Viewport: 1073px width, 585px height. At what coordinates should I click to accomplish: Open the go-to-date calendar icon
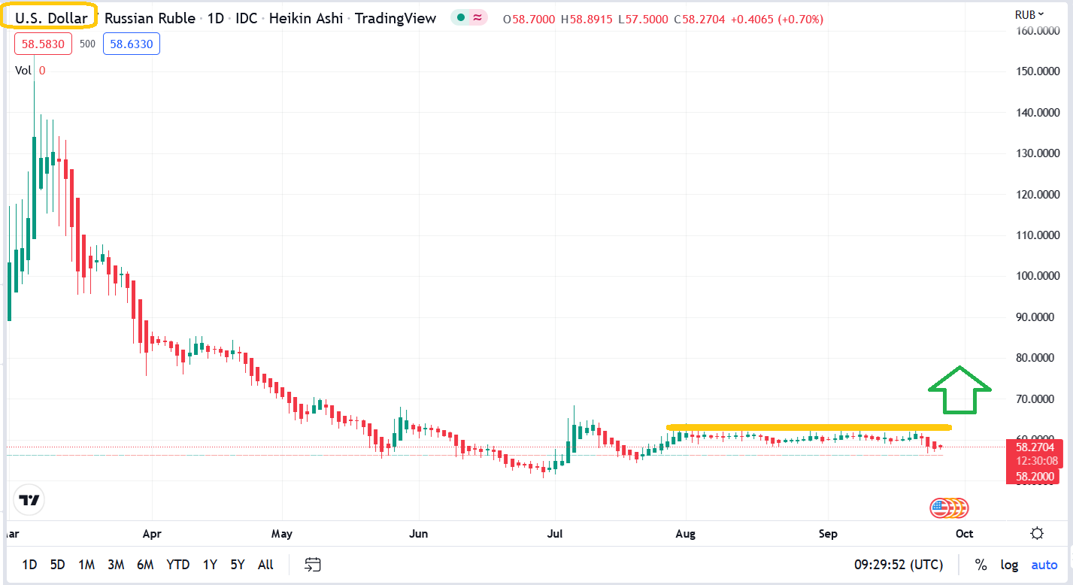point(313,564)
